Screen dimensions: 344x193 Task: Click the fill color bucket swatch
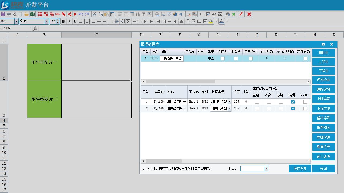[211, 21]
